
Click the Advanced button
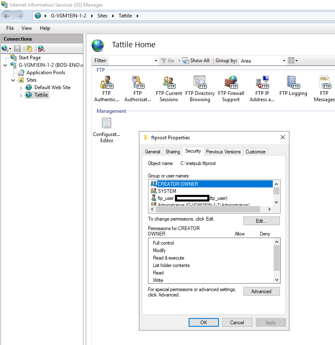coord(261,292)
